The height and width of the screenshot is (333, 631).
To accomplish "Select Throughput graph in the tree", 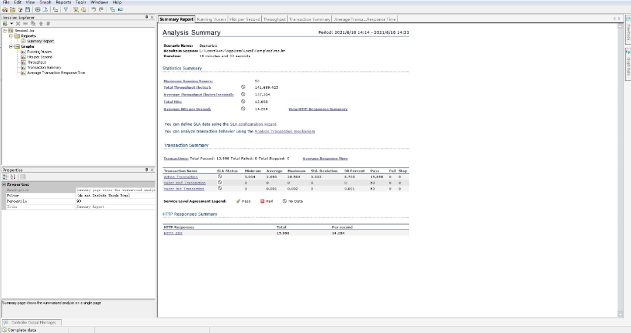I will point(37,63).
